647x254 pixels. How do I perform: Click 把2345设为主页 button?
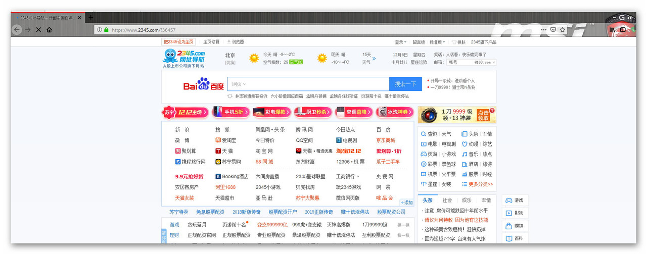pos(178,42)
